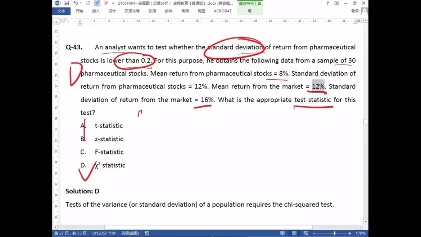
Task: Click the tab selector at ruler corner
Action: [x=56, y=21]
